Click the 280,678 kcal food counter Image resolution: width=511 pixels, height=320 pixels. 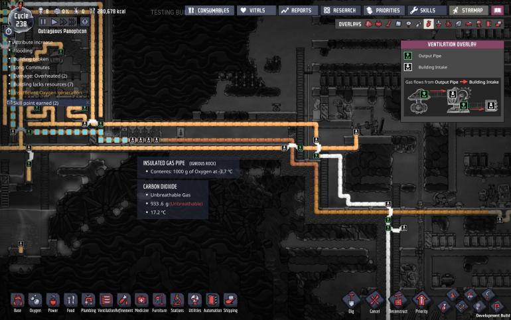click(x=108, y=11)
